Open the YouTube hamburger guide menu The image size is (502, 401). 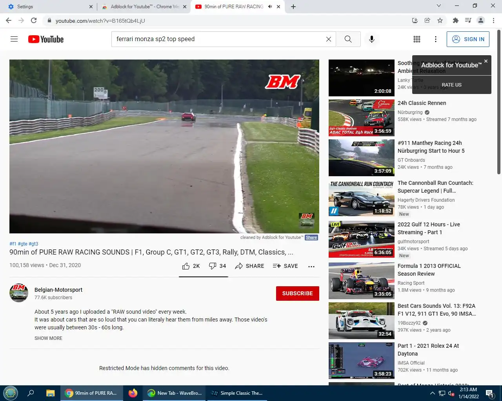click(14, 39)
